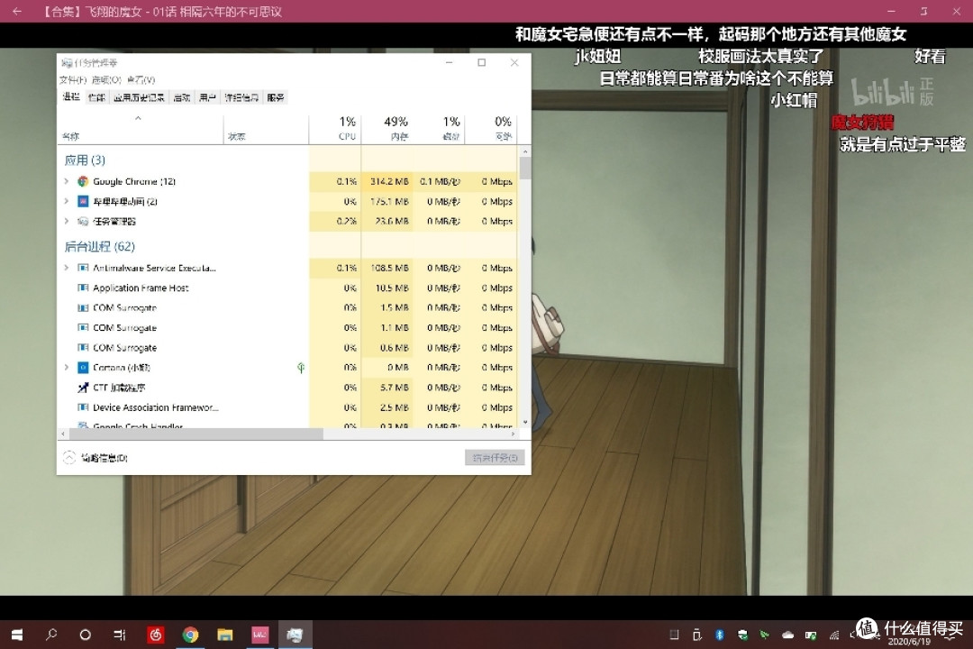Click the vertical scrollbar thumb in process list
Screen dimensions: 973x649
525,168
